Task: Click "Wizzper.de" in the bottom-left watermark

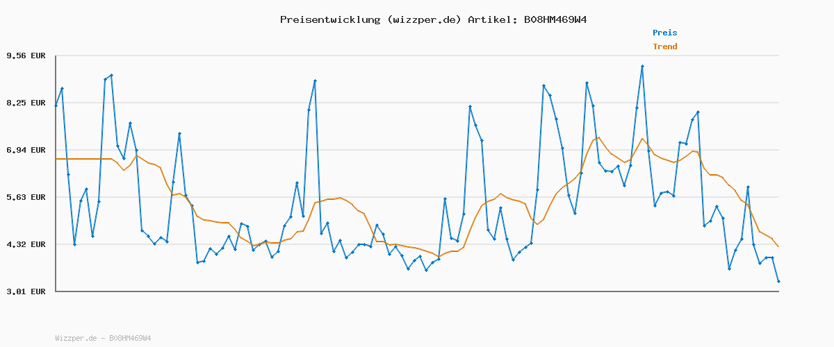Action: 76,338
